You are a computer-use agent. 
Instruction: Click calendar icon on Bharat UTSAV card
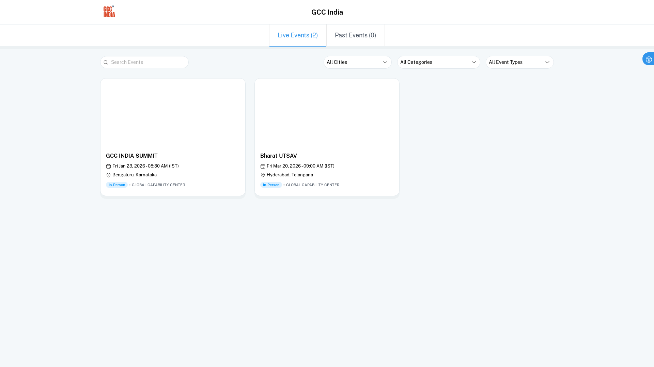click(263, 166)
